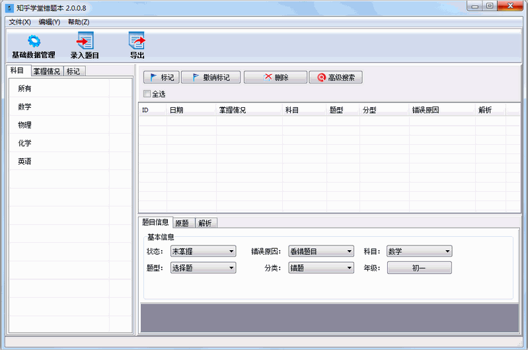The image size is (528, 350).
Task: Switch to the 解析 tab in bottom panel
Action: 206,223
